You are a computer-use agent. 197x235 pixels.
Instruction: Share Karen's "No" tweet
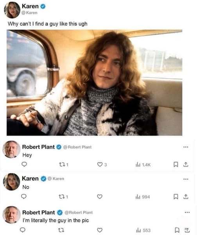pyautogui.click(x=186, y=197)
